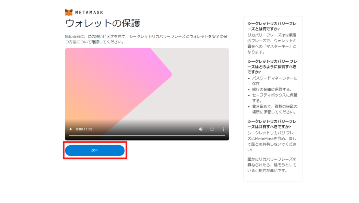Open the video in fullscreen mode
Viewport: 359px width, 203px height.
click(212, 129)
